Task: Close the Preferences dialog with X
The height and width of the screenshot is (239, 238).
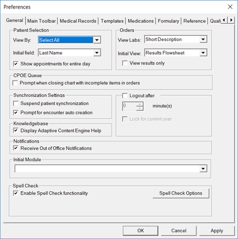Action: pos(230,7)
